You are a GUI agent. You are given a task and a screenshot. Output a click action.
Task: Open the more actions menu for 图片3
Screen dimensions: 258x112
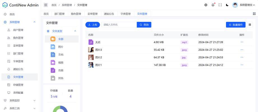[x=242, y=50]
